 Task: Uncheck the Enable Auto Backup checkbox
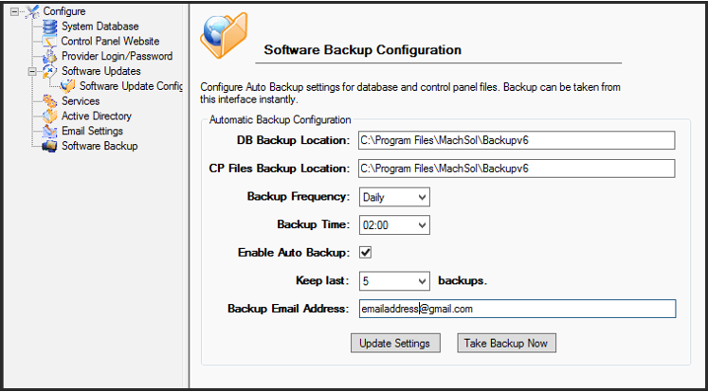tap(365, 253)
